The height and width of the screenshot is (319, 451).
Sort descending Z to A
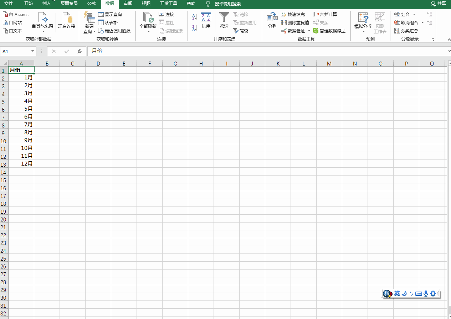pyautogui.click(x=195, y=28)
